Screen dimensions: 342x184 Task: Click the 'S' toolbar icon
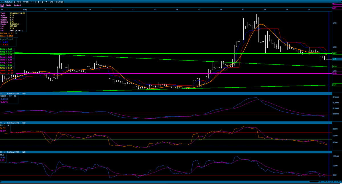click(x=42, y=2)
